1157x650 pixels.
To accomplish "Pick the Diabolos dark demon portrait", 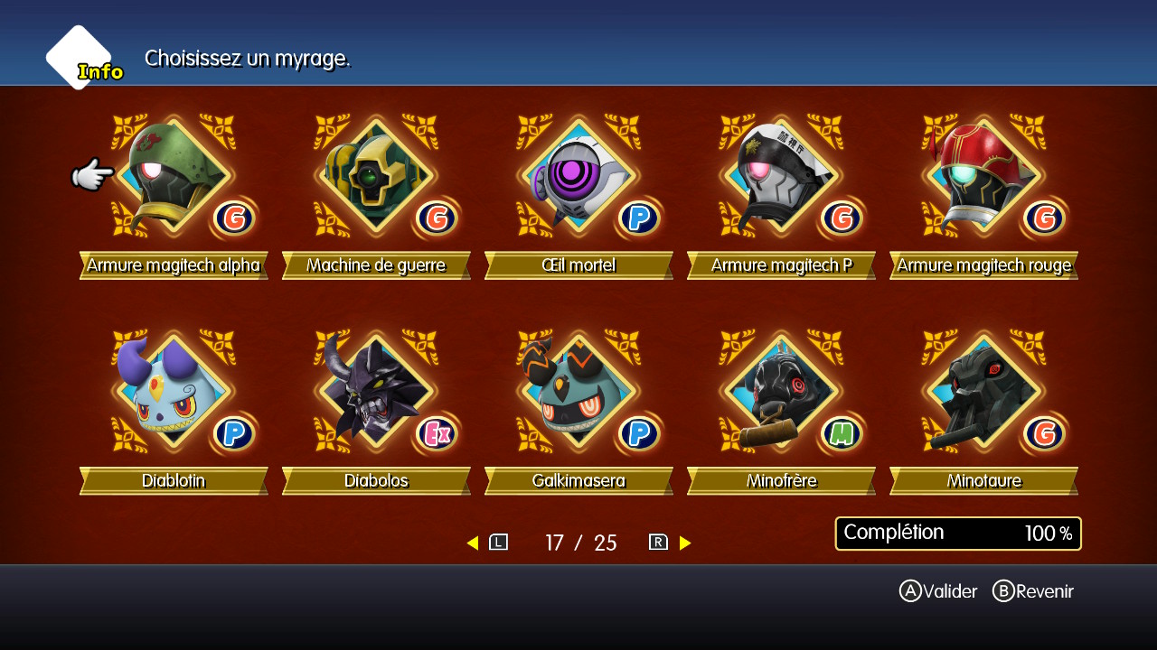I will coord(376,392).
